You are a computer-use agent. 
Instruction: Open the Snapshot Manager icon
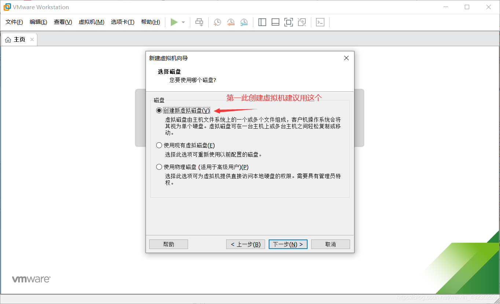(244, 22)
